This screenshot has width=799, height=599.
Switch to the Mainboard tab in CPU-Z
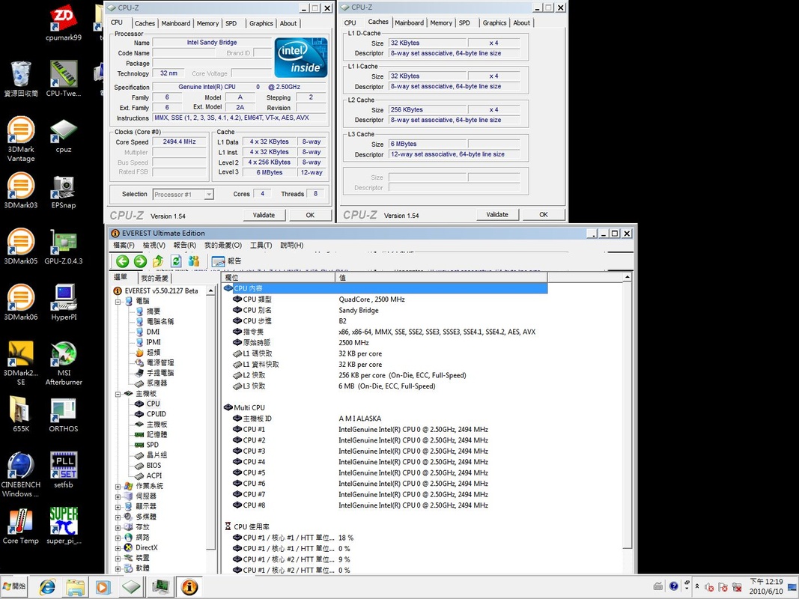(x=175, y=23)
